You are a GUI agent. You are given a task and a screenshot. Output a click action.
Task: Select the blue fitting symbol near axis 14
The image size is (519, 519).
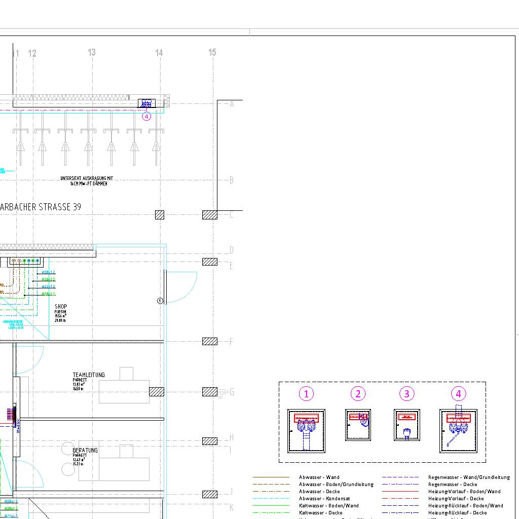pos(146,103)
